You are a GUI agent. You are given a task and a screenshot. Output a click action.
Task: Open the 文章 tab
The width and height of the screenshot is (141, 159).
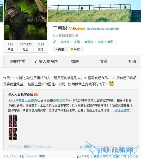(x=104, y=61)
